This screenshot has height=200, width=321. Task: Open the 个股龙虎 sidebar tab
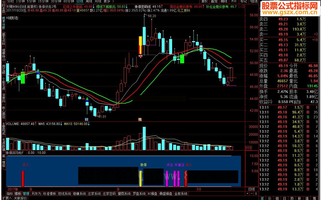[x=3, y=84]
